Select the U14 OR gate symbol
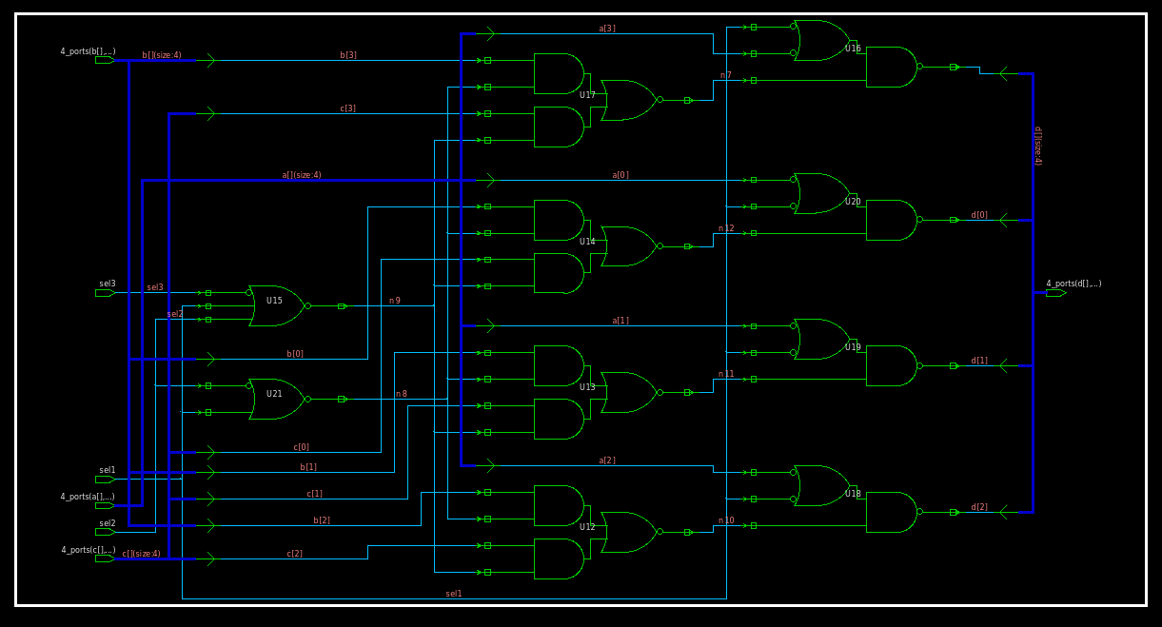1162x627 pixels. coord(628,245)
